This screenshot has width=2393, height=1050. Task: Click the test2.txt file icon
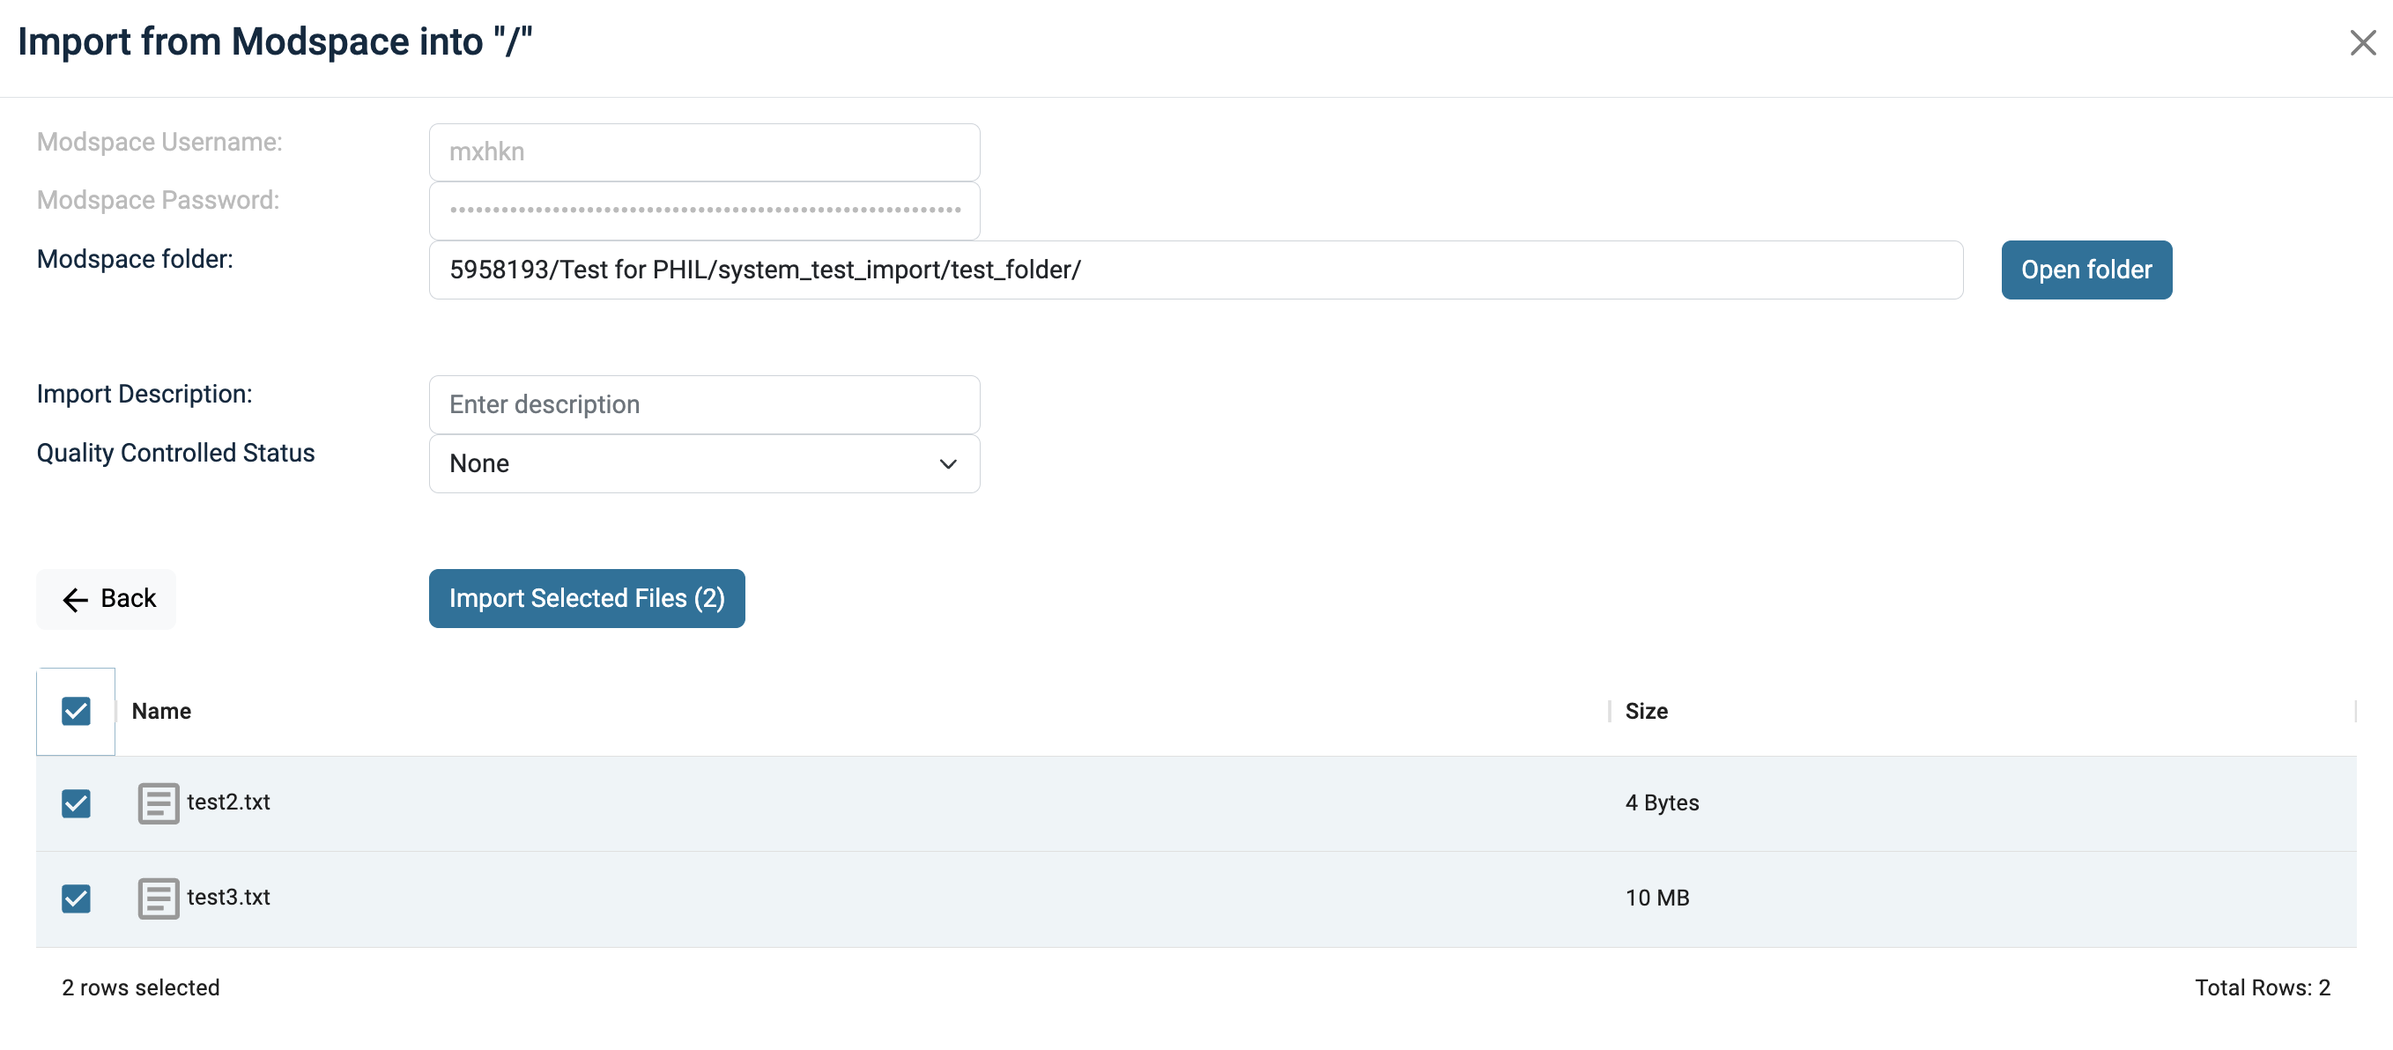click(x=158, y=803)
